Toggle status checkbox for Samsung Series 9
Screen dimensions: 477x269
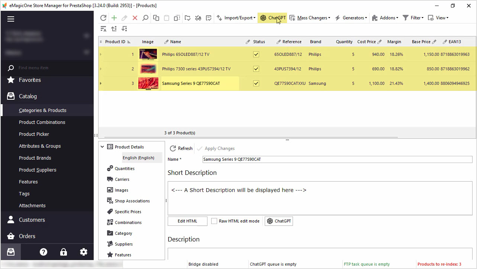[x=256, y=83]
